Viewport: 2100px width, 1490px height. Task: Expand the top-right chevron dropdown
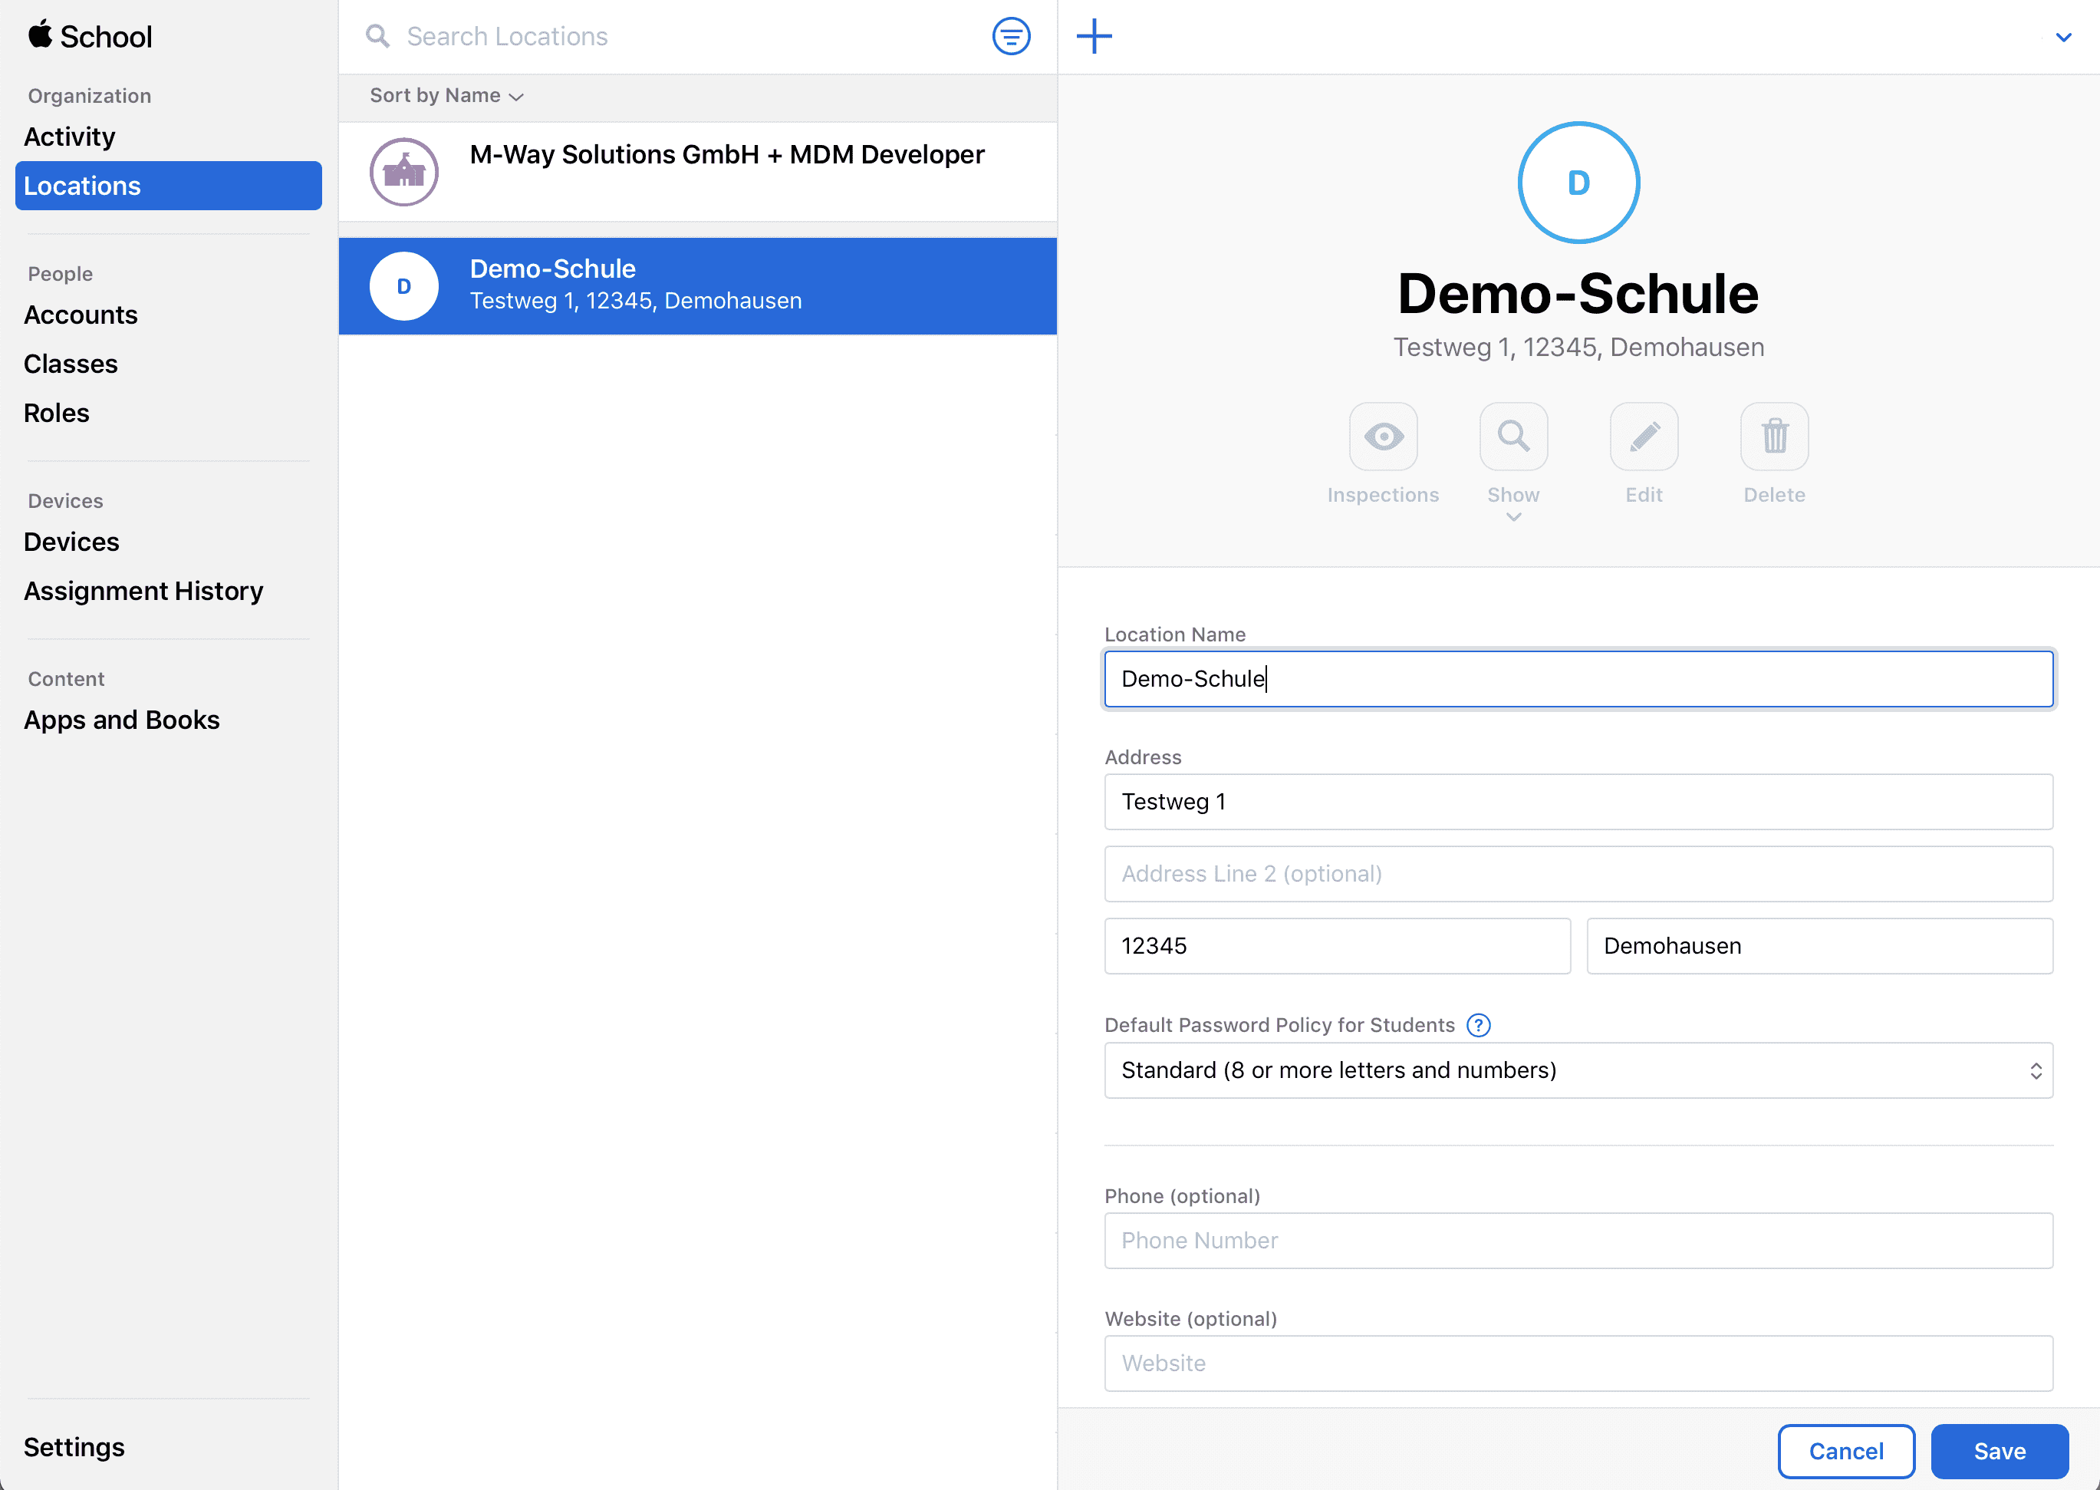[2065, 35]
